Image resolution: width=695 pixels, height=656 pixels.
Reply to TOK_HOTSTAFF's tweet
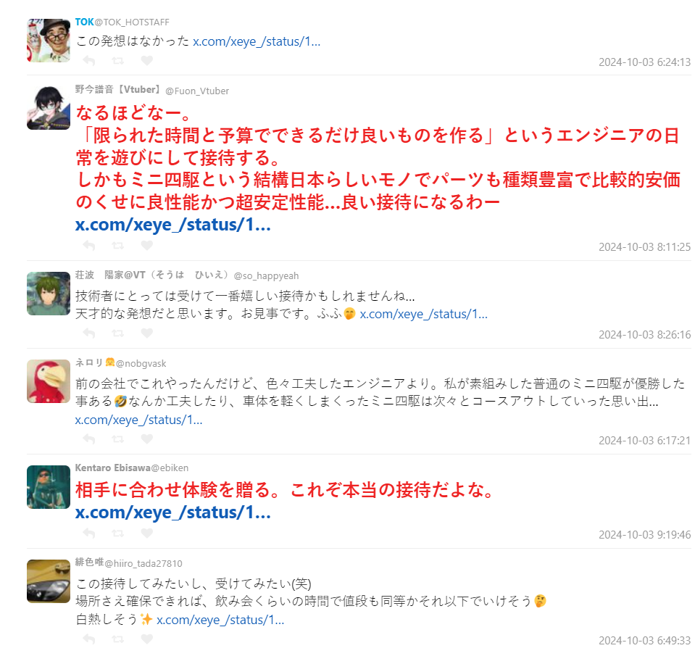[x=89, y=60]
